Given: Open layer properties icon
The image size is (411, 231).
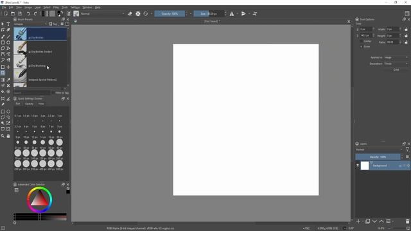Looking at the screenshot, I should point(388,221).
